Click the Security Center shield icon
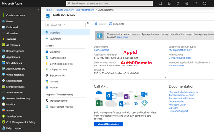 point(3,116)
